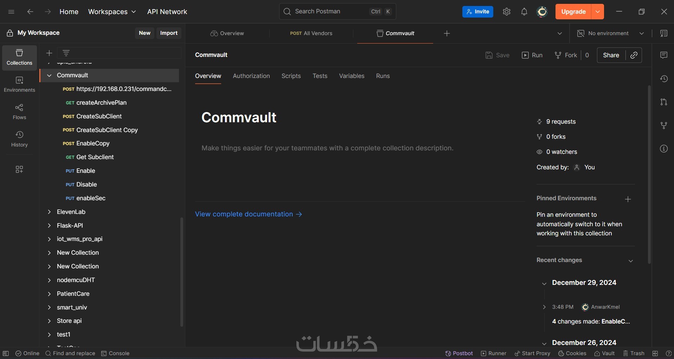Run the Commvault collection
Screen dimensions: 674x359
532,55
